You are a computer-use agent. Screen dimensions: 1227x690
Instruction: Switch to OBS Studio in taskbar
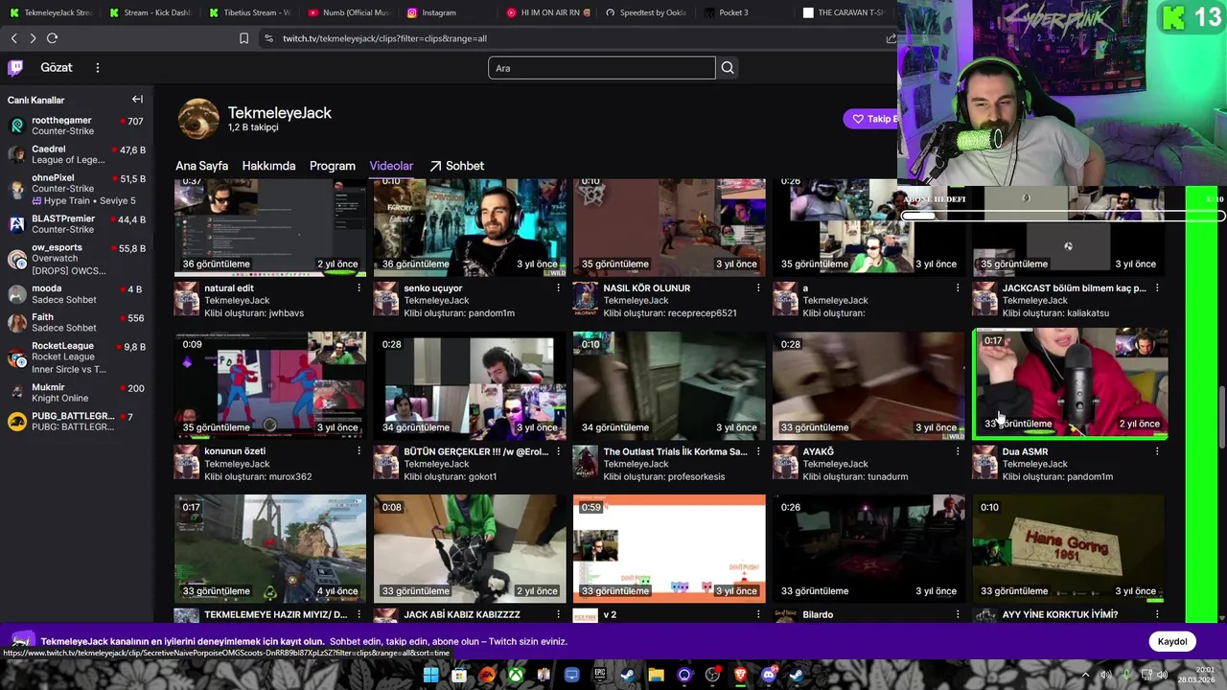(x=712, y=676)
